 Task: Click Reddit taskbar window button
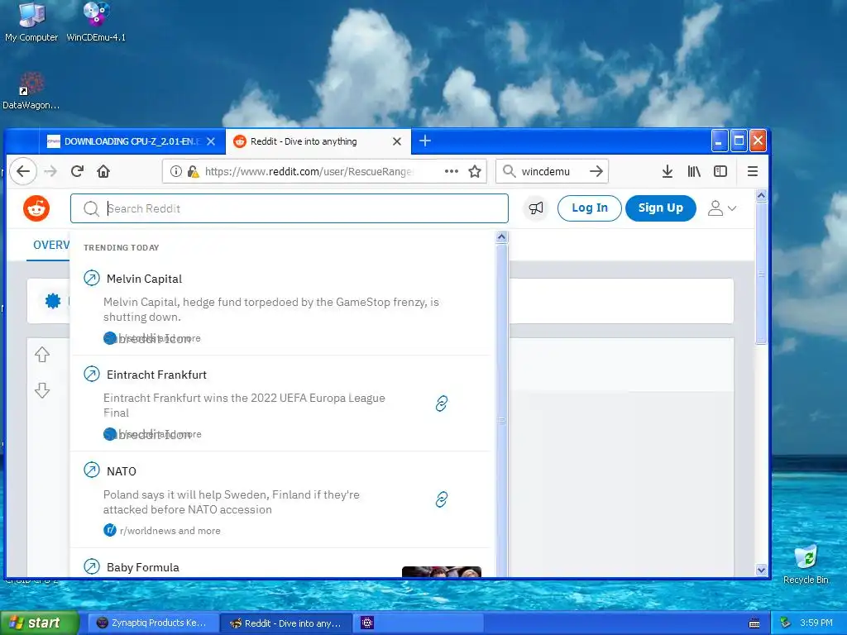(x=286, y=623)
